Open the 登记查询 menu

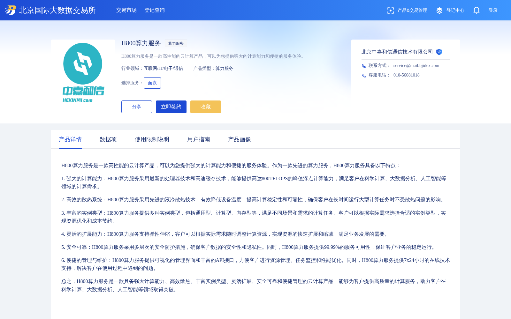pos(155,10)
